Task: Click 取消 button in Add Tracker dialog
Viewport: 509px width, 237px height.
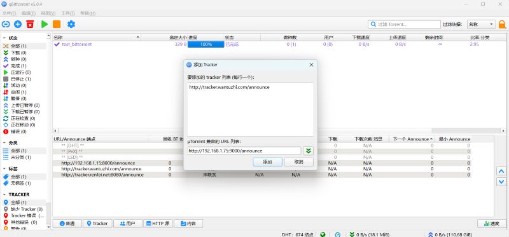Action: [x=298, y=162]
